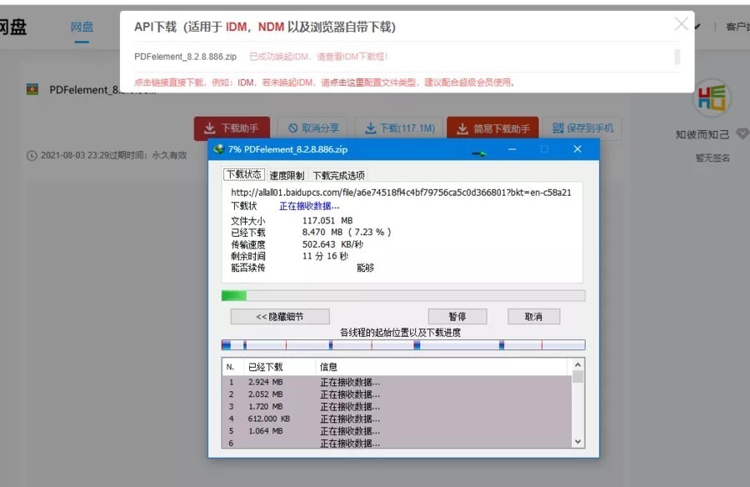Minimize the IDM download dialog
The image size is (750, 487).
tap(512, 149)
